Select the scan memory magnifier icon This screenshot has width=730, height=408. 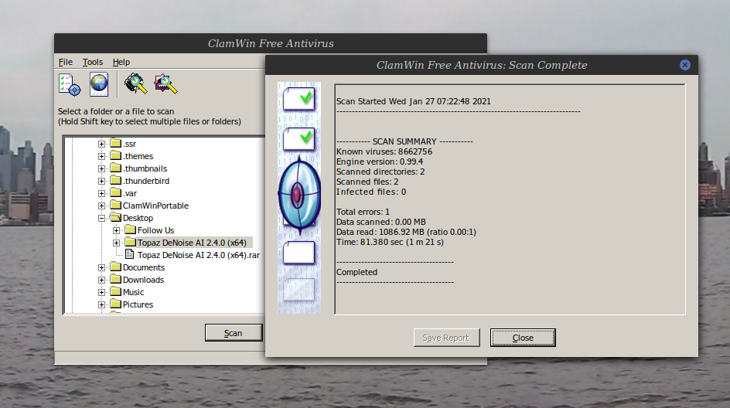135,83
